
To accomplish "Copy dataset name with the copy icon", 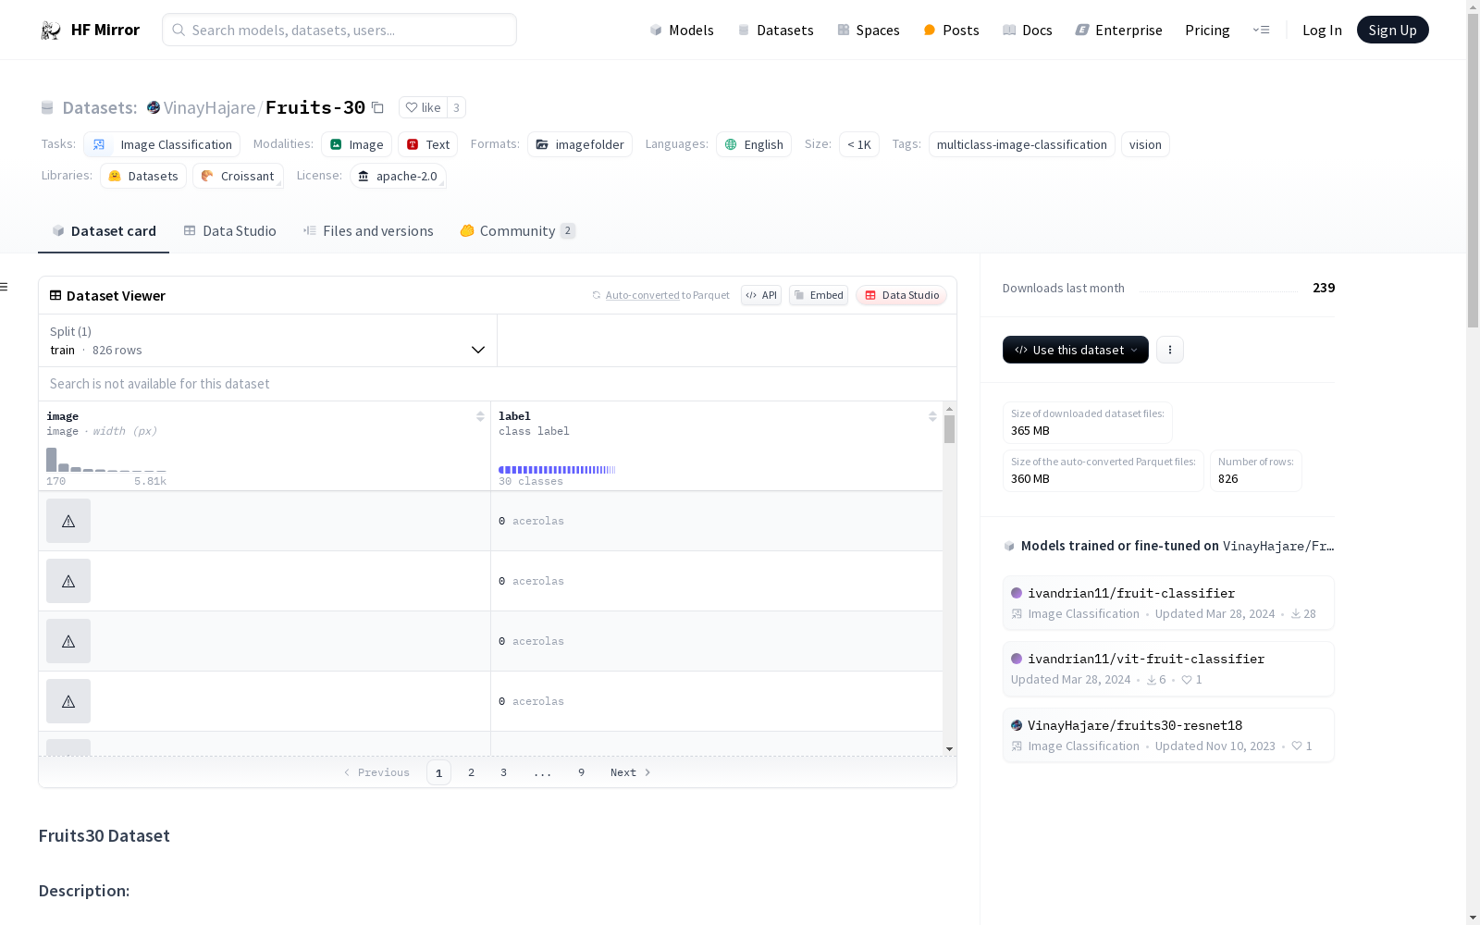I will click(377, 107).
